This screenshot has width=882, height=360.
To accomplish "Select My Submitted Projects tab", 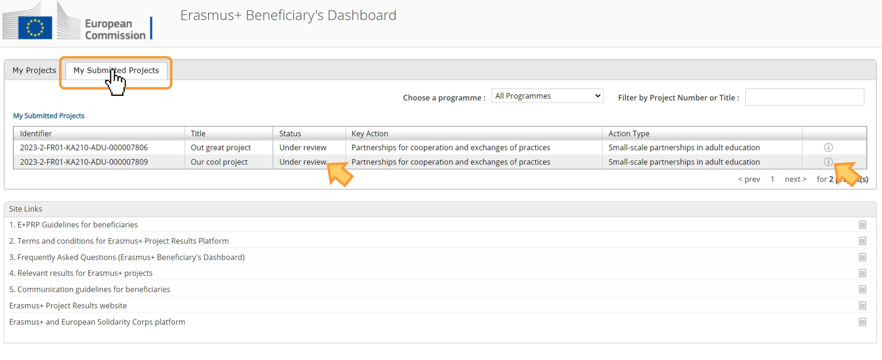I will (x=116, y=70).
